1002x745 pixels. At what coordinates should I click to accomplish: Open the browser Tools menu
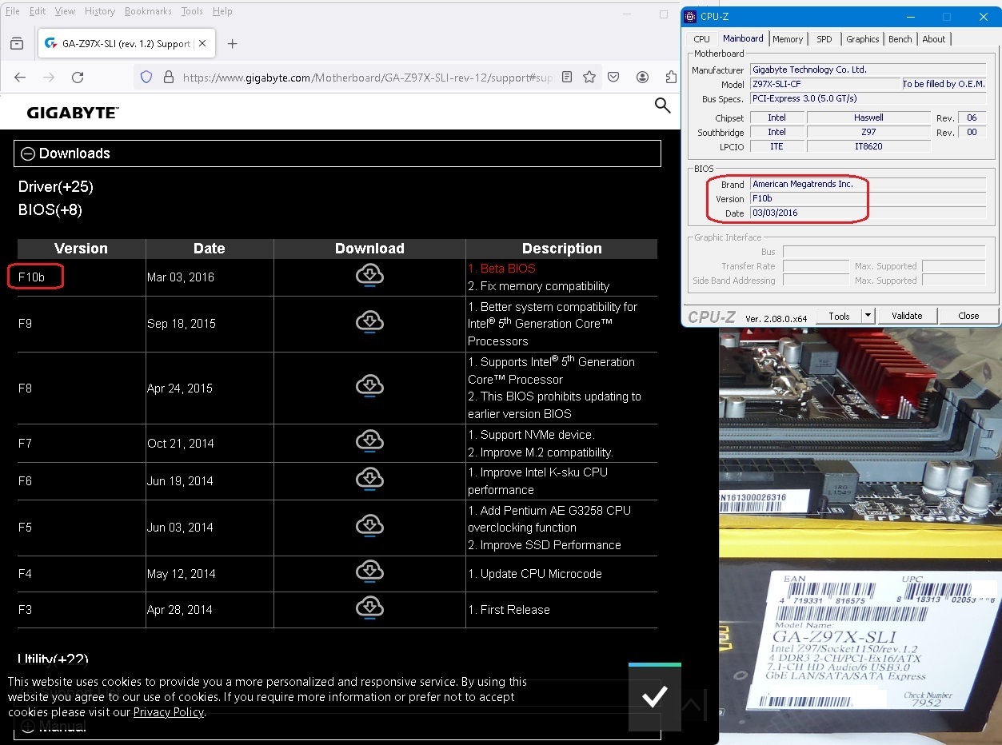click(192, 11)
